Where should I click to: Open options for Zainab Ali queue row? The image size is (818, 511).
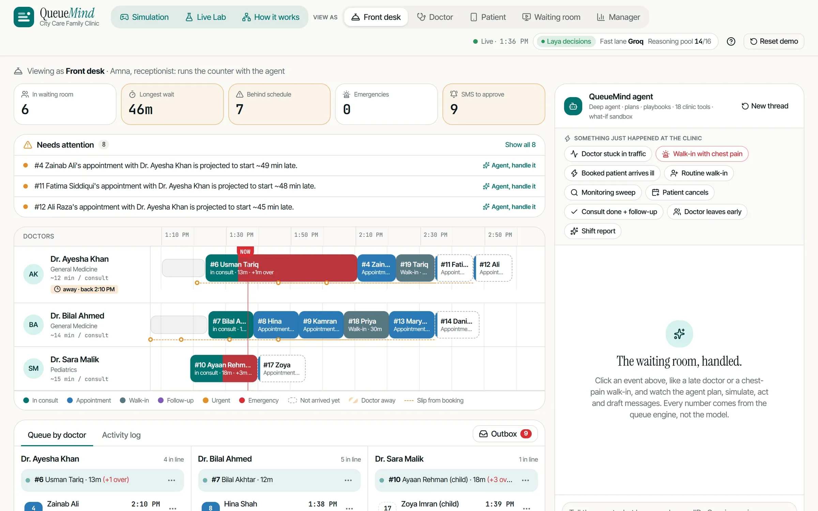[x=173, y=508]
